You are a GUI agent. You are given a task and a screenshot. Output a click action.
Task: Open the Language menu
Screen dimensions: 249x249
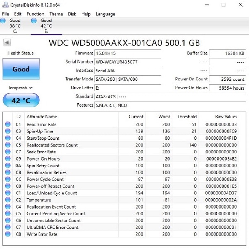[105, 14]
